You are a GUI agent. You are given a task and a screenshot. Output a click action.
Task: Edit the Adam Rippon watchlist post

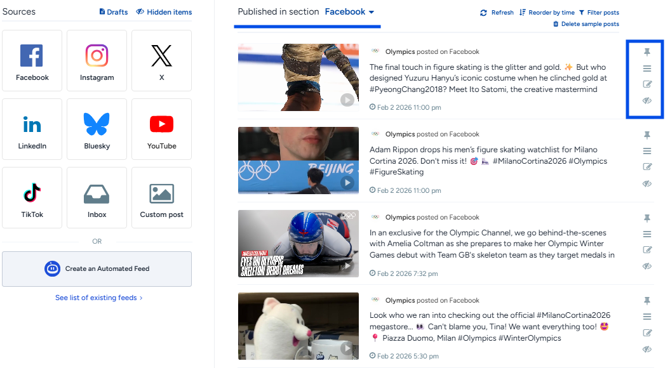[647, 166]
